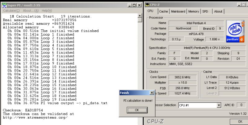Click the Loop 1 finished line
The image size is (248, 125).
[x=41, y=34]
